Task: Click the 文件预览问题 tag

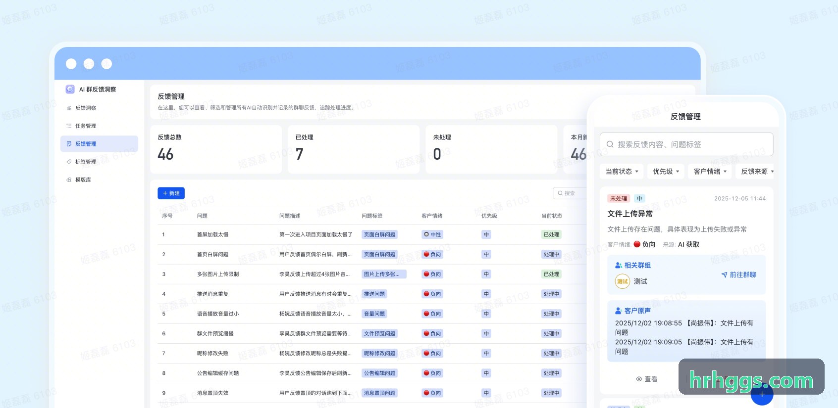Action: coord(380,333)
